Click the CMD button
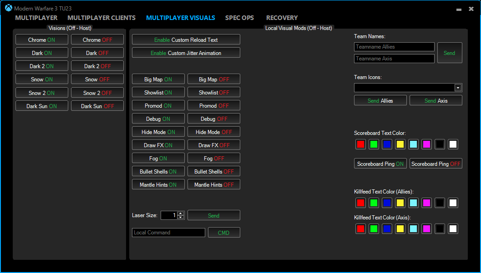This screenshot has height=273, width=481. [224, 232]
